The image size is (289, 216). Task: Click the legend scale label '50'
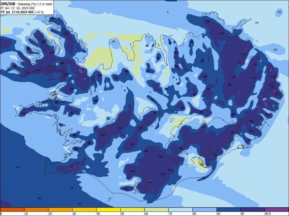(122, 214)
